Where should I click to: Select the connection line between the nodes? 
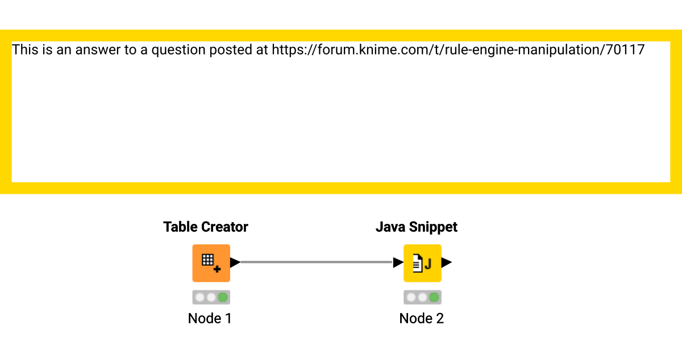click(x=317, y=263)
